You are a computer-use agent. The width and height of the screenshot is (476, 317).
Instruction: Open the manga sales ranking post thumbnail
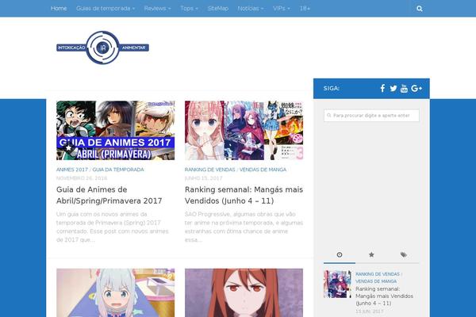244,131
